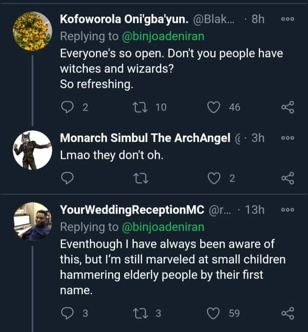Open more options on Monarch Simbul's tweet
The width and height of the screenshot is (308, 332).
(288, 139)
